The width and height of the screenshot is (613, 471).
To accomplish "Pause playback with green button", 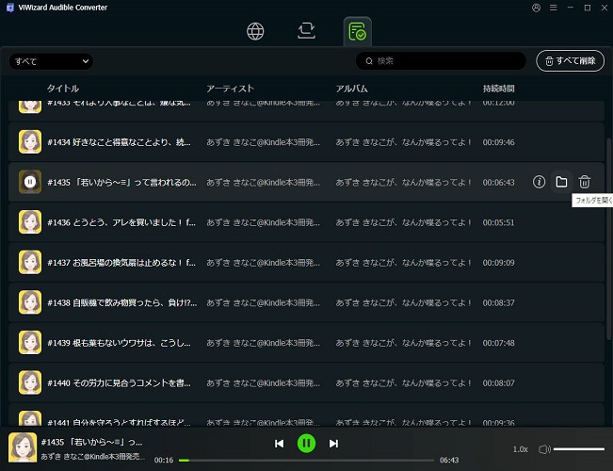I will [x=307, y=444].
